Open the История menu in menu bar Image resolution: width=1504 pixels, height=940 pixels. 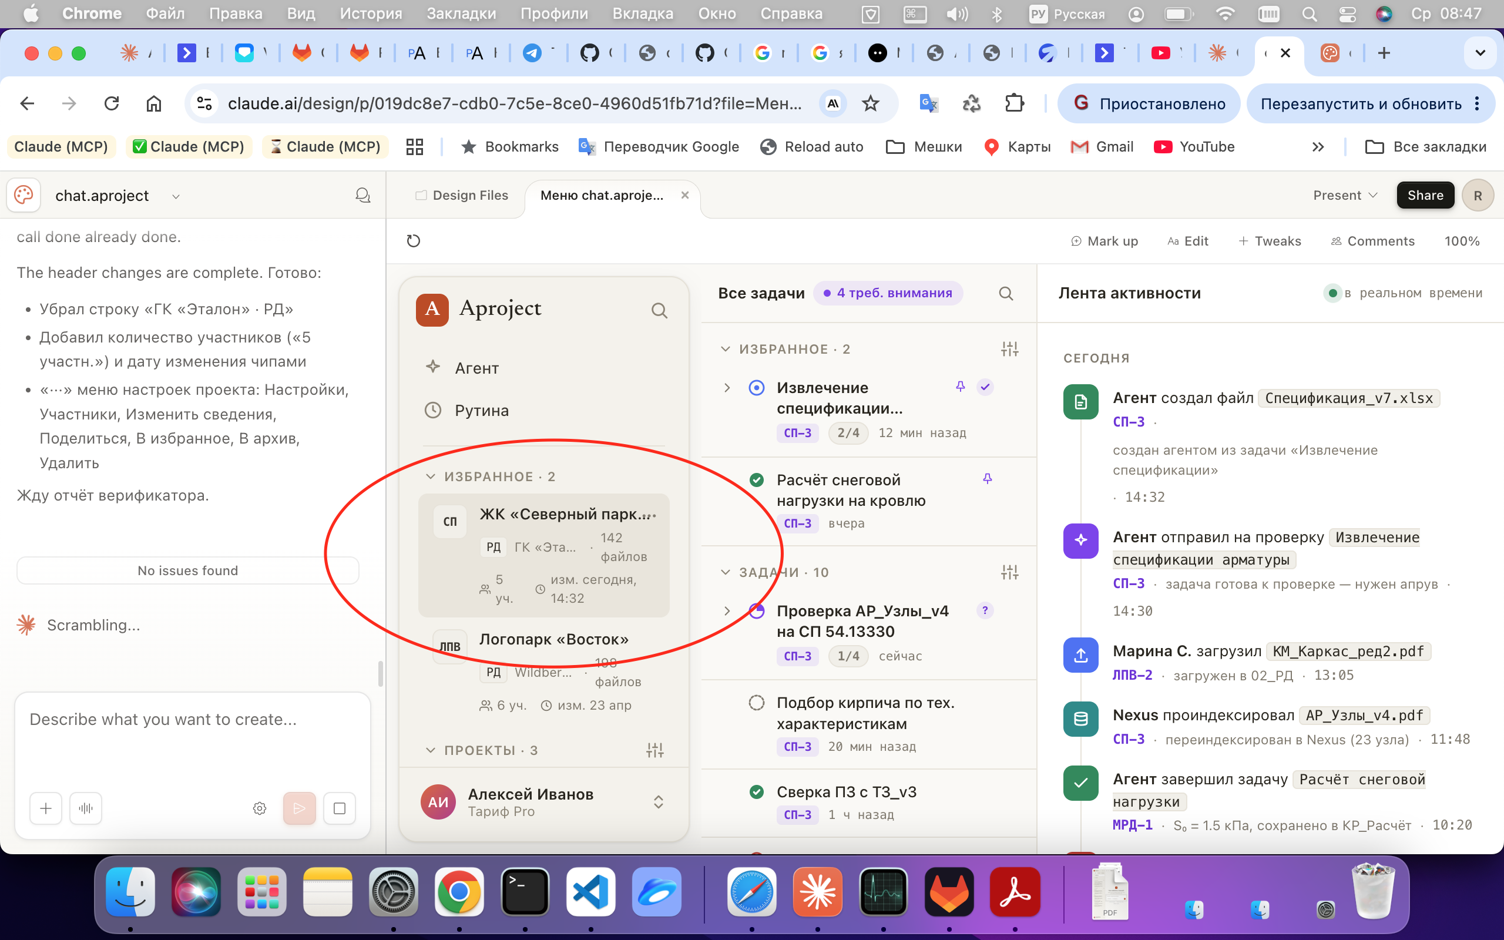pos(370,14)
